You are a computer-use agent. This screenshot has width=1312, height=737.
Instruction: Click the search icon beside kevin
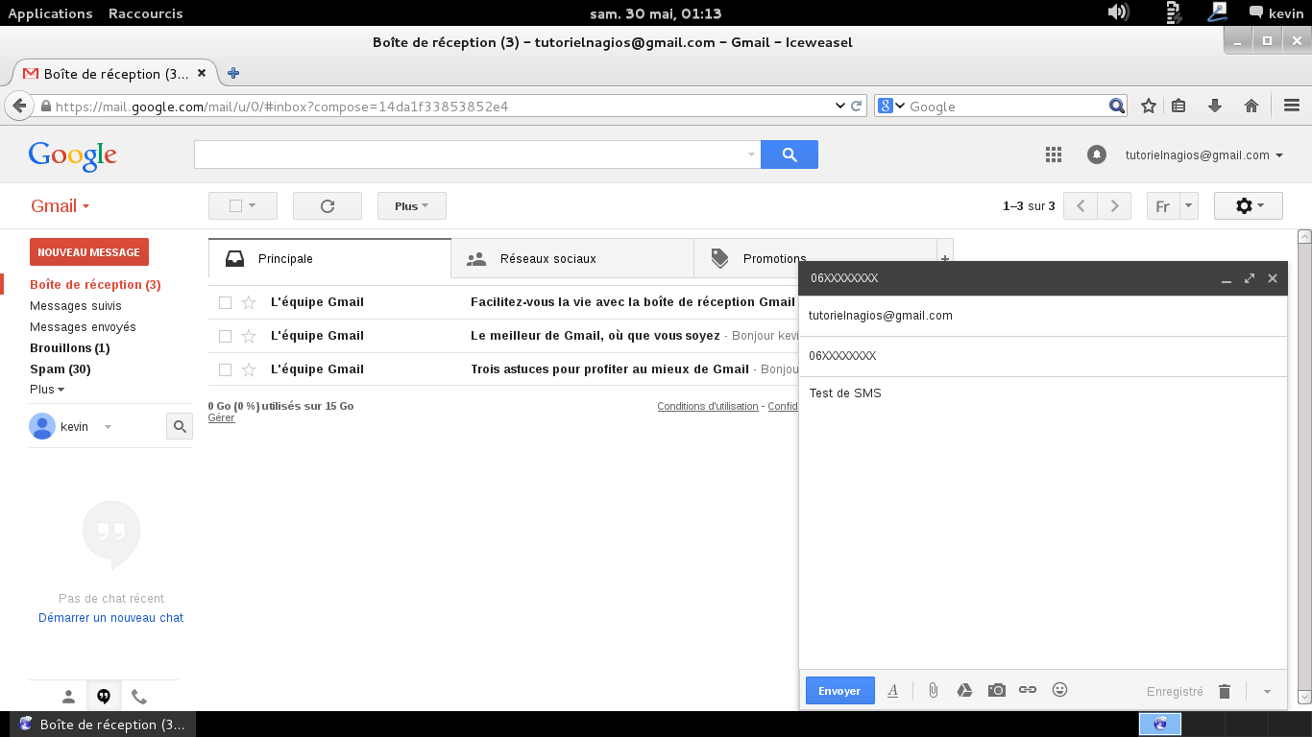[x=180, y=427]
